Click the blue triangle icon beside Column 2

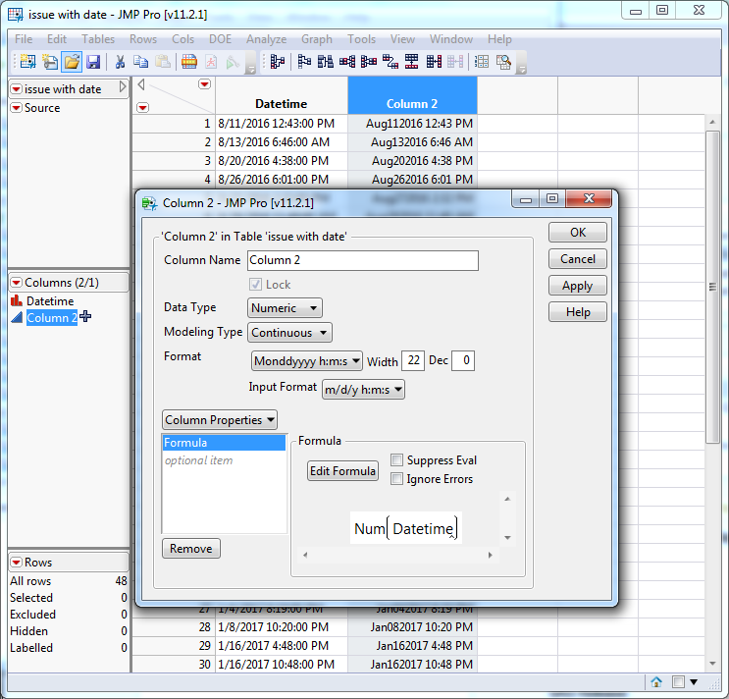point(17,318)
